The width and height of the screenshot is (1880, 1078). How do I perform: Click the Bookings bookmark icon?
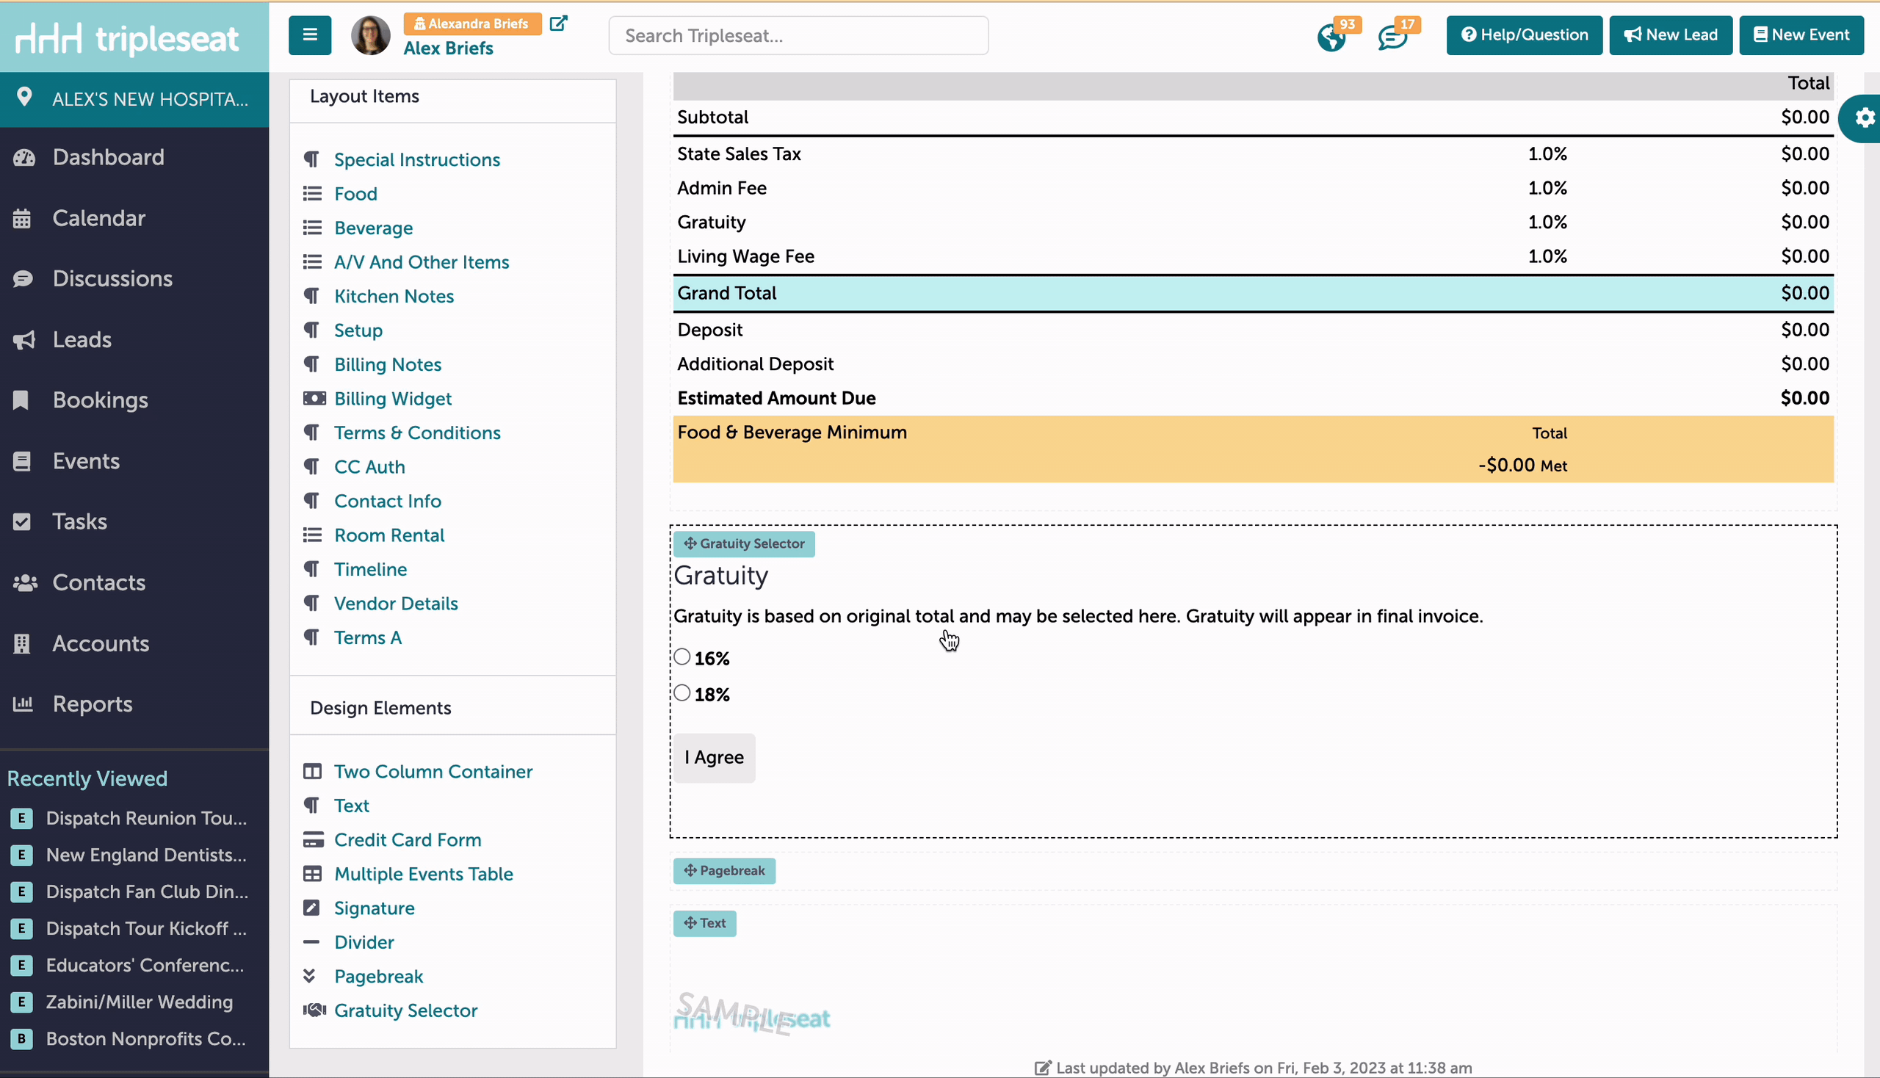pos(21,399)
